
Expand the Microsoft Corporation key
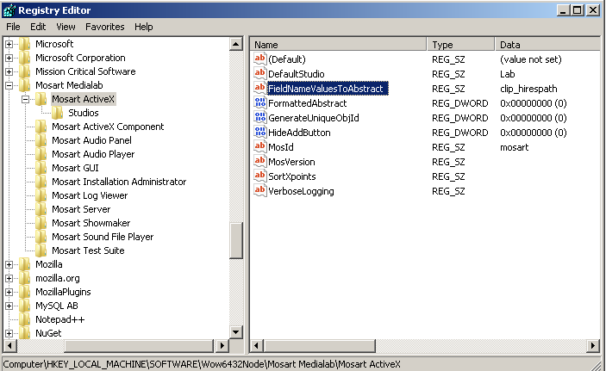tap(9, 58)
